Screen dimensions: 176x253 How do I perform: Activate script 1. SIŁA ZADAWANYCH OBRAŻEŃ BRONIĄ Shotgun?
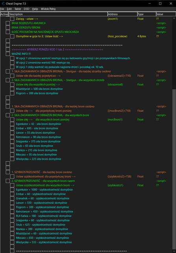[x=8, y=71]
